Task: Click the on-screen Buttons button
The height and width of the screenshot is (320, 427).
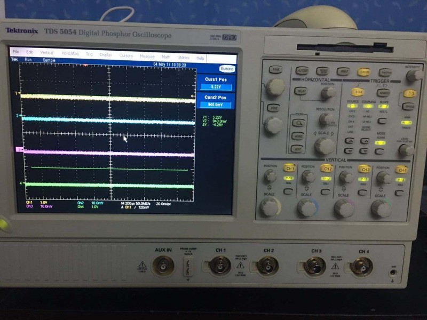Action: point(227,69)
